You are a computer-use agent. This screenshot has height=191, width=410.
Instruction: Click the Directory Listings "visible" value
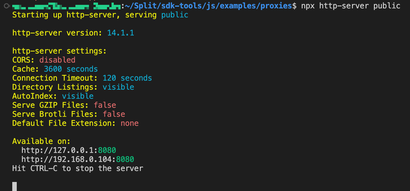coord(118,87)
